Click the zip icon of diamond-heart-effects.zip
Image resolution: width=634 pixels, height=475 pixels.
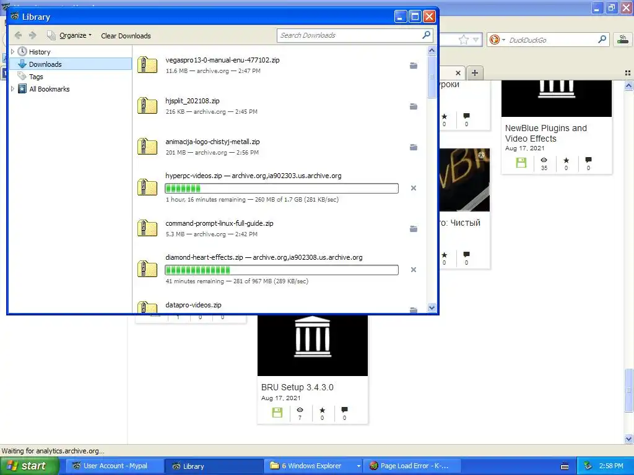click(147, 269)
